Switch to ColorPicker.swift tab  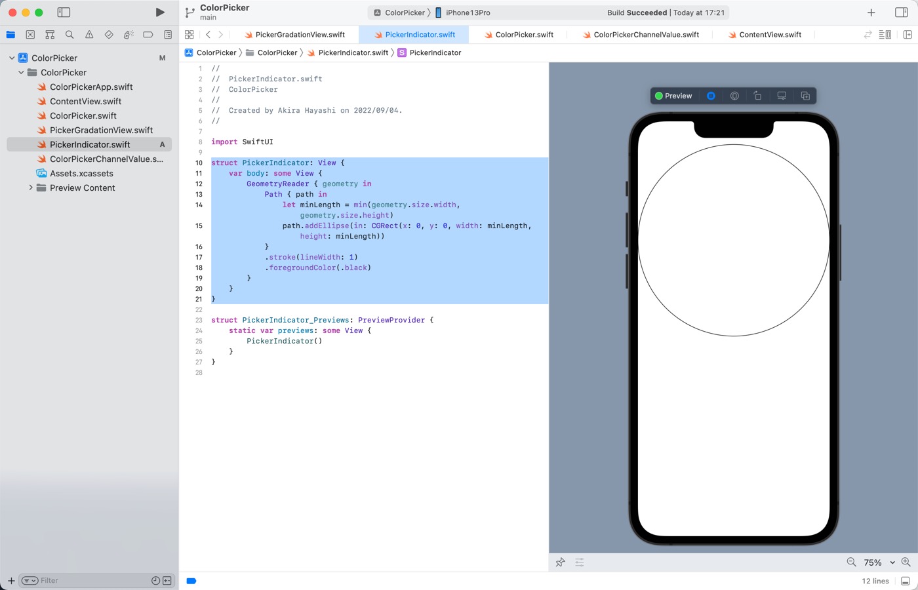(x=519, y=35)
